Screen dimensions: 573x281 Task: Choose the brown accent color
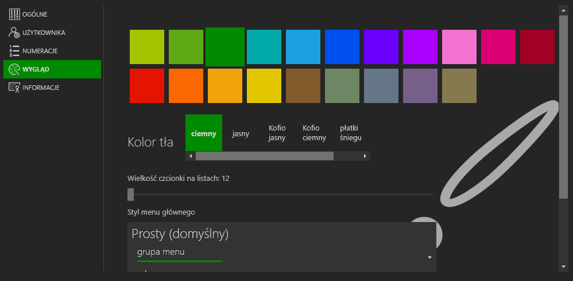click(x=303, y=86)
